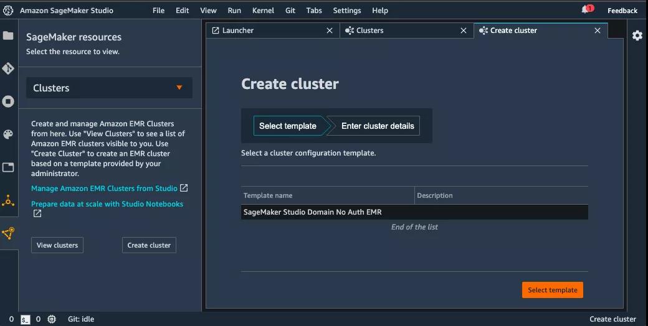Open the Tabs menu
This screenshot has height=326, width=648.
pyautogui.click(x=314, y=11)
